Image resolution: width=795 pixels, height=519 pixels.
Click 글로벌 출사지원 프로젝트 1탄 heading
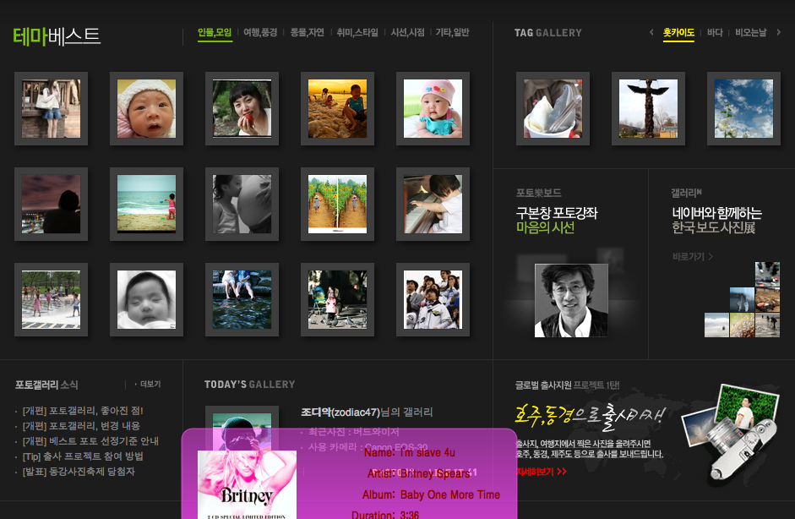pos(568,385)
